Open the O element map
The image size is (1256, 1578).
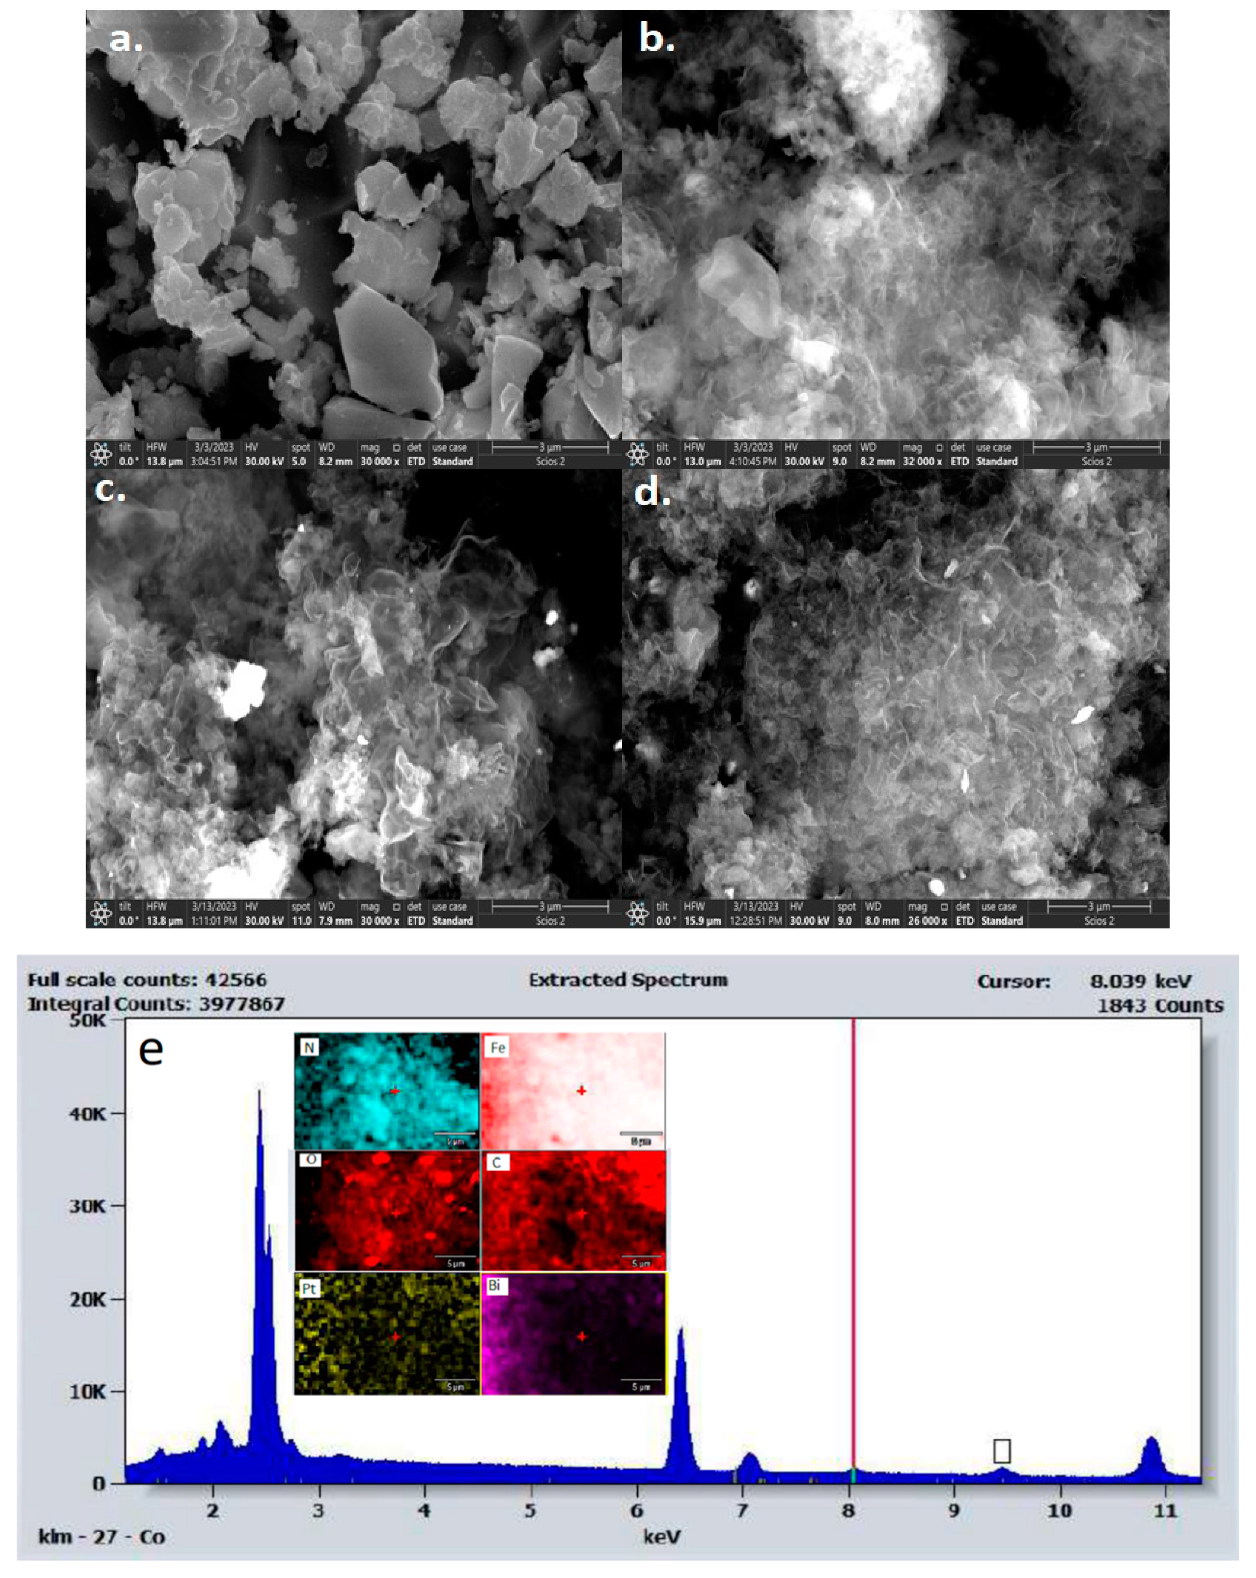click(386, 1210)
